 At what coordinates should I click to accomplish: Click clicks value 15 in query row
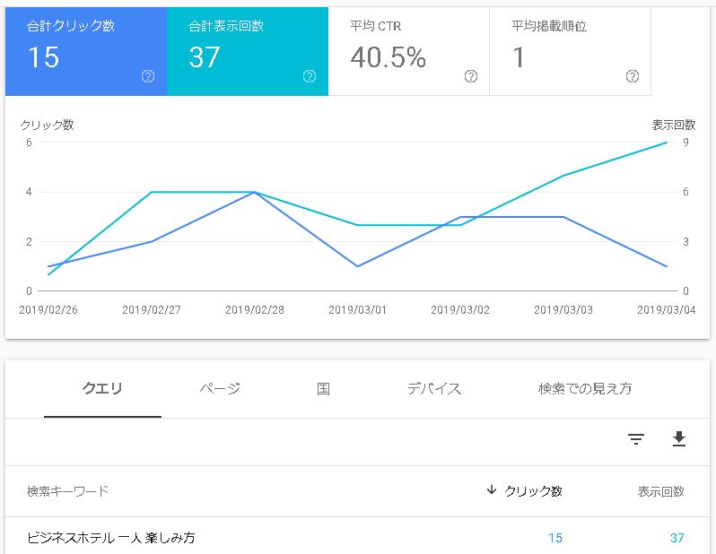(555, 538)
